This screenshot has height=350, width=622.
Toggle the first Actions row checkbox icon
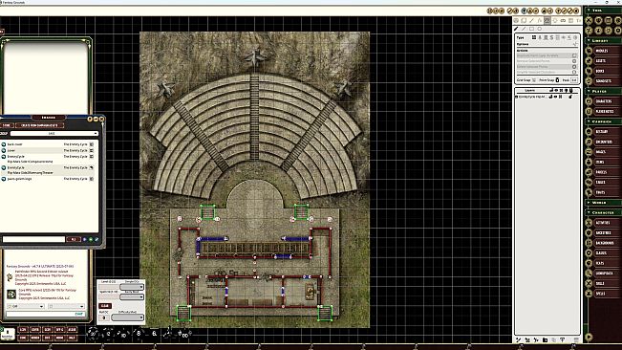pos(574,55)
